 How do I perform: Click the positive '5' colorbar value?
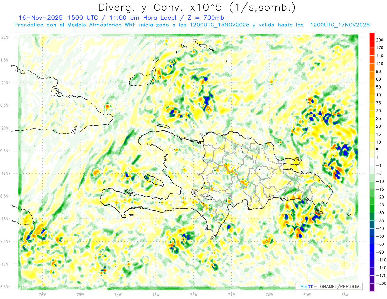click(x=377, y=150)
